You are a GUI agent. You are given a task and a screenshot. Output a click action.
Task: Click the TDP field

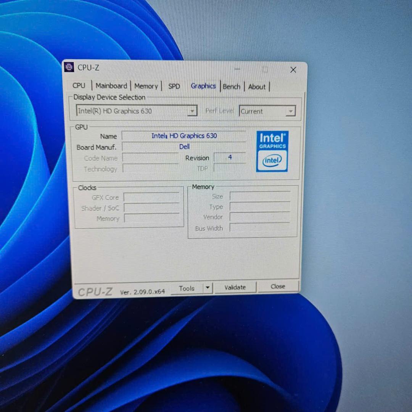tap(230, 168)
